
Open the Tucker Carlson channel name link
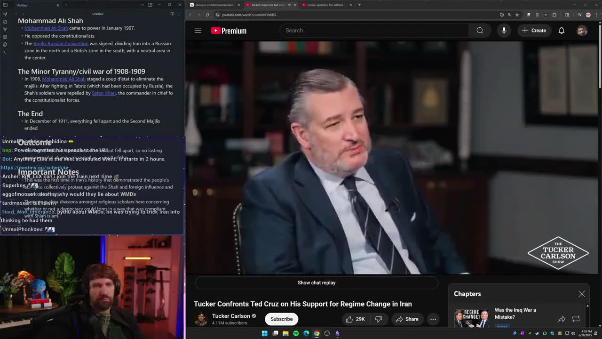231,316
